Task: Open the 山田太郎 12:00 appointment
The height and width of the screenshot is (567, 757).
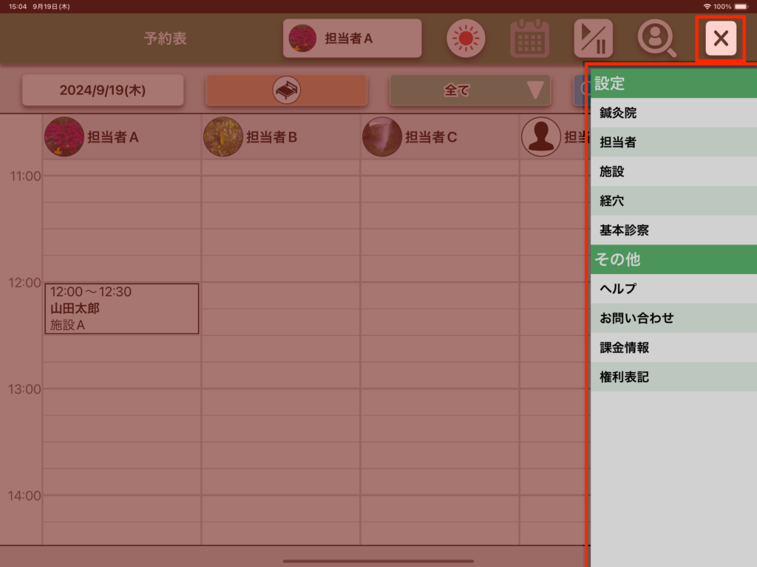Action: pos(121,309)
